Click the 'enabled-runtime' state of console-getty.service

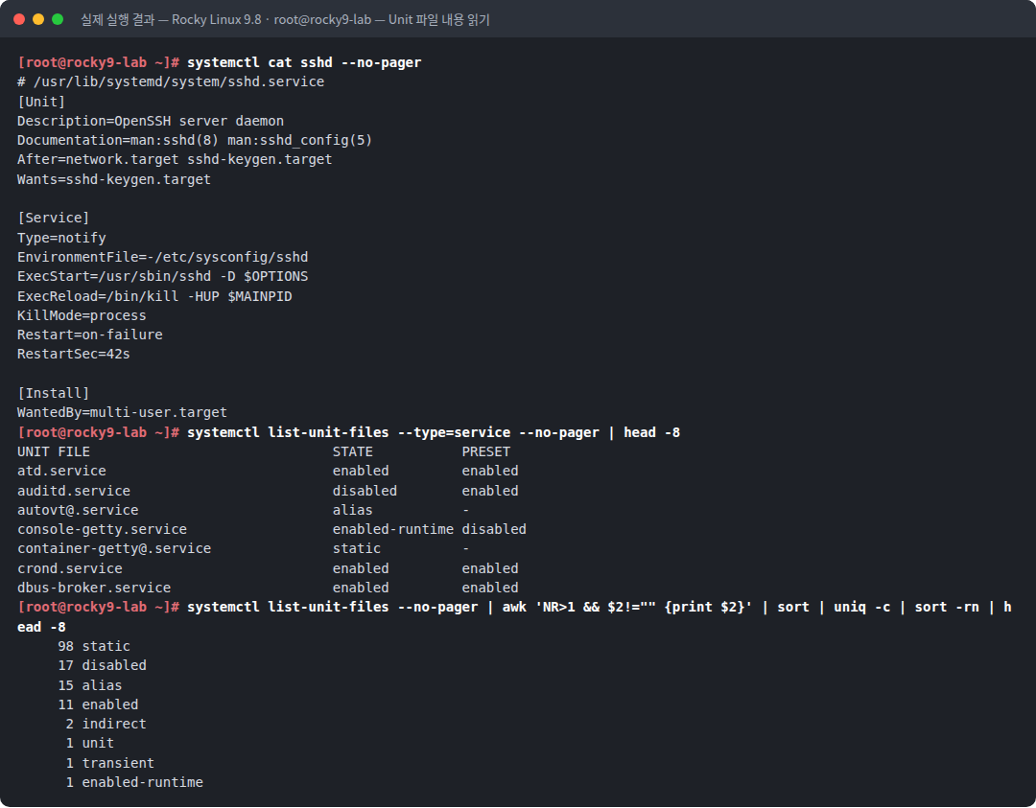pos(393,529)
